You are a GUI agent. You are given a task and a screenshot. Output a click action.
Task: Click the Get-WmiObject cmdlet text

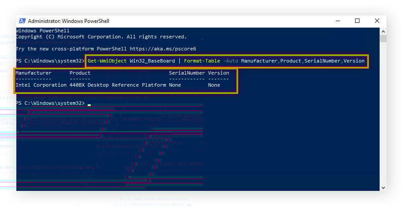[x=107, y=61]
